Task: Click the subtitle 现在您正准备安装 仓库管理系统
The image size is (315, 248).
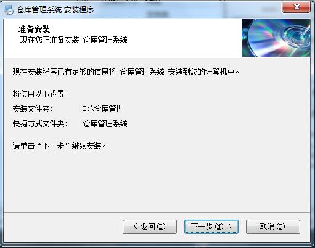Action: 74,39
